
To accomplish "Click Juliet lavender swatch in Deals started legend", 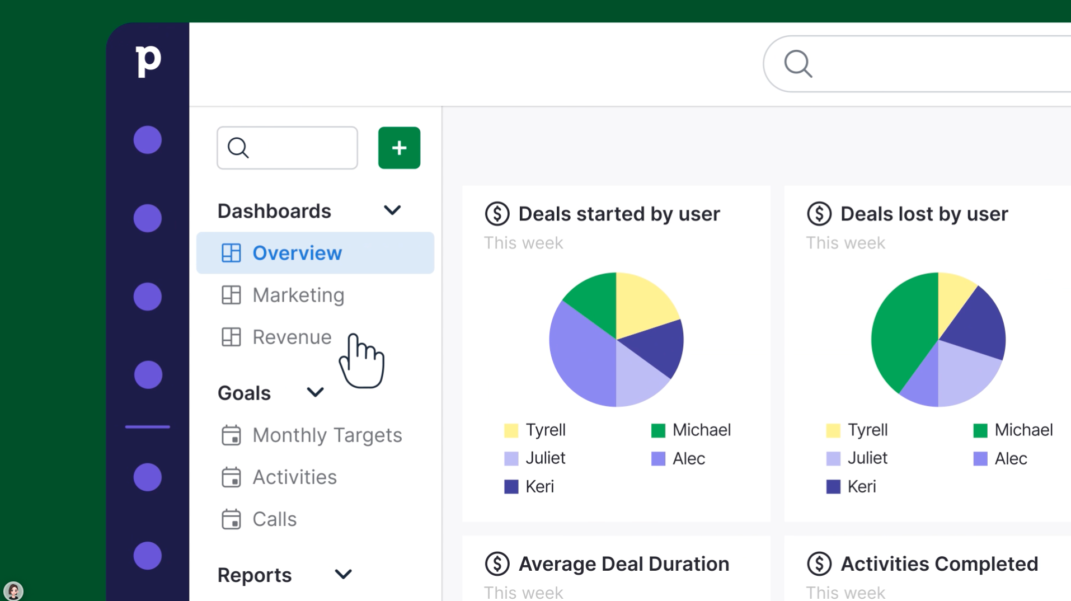I will tap(511, 459).
